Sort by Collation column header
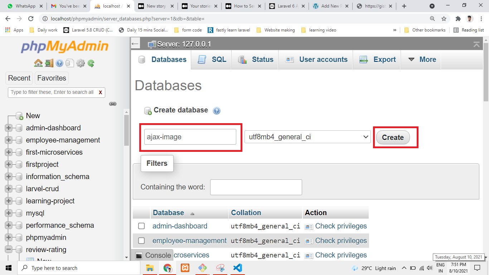 click(246, 213)
